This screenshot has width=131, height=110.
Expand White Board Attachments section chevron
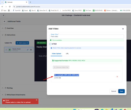point(3,95)
